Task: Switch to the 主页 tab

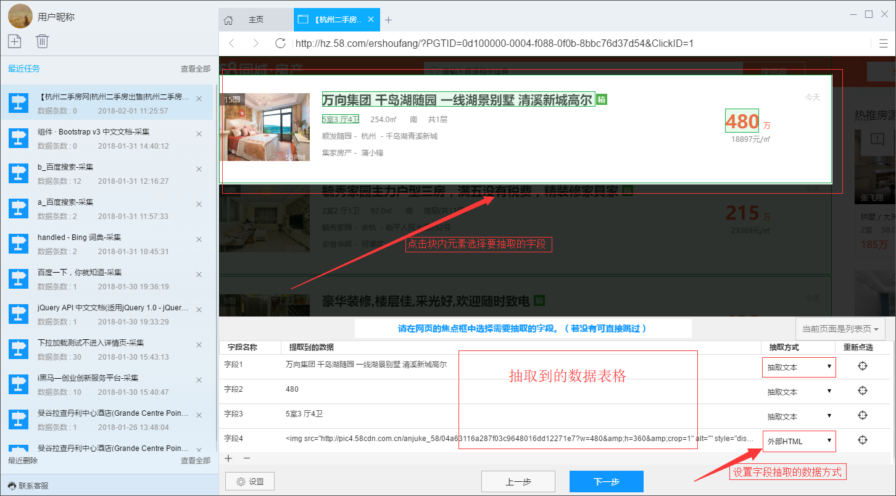Action: (255, 20)
